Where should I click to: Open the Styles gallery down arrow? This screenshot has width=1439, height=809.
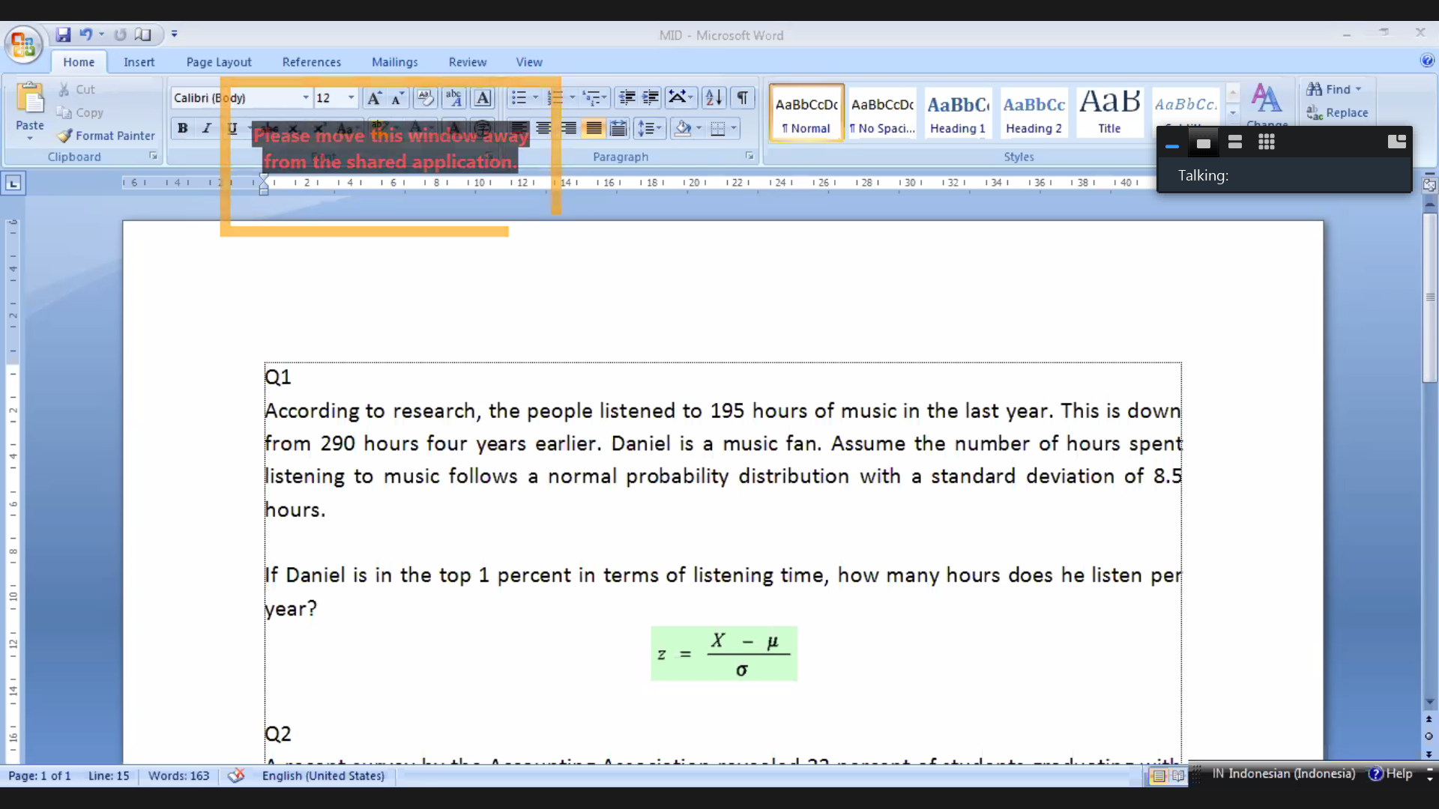pyautogui.click(x=1233, y=114)
